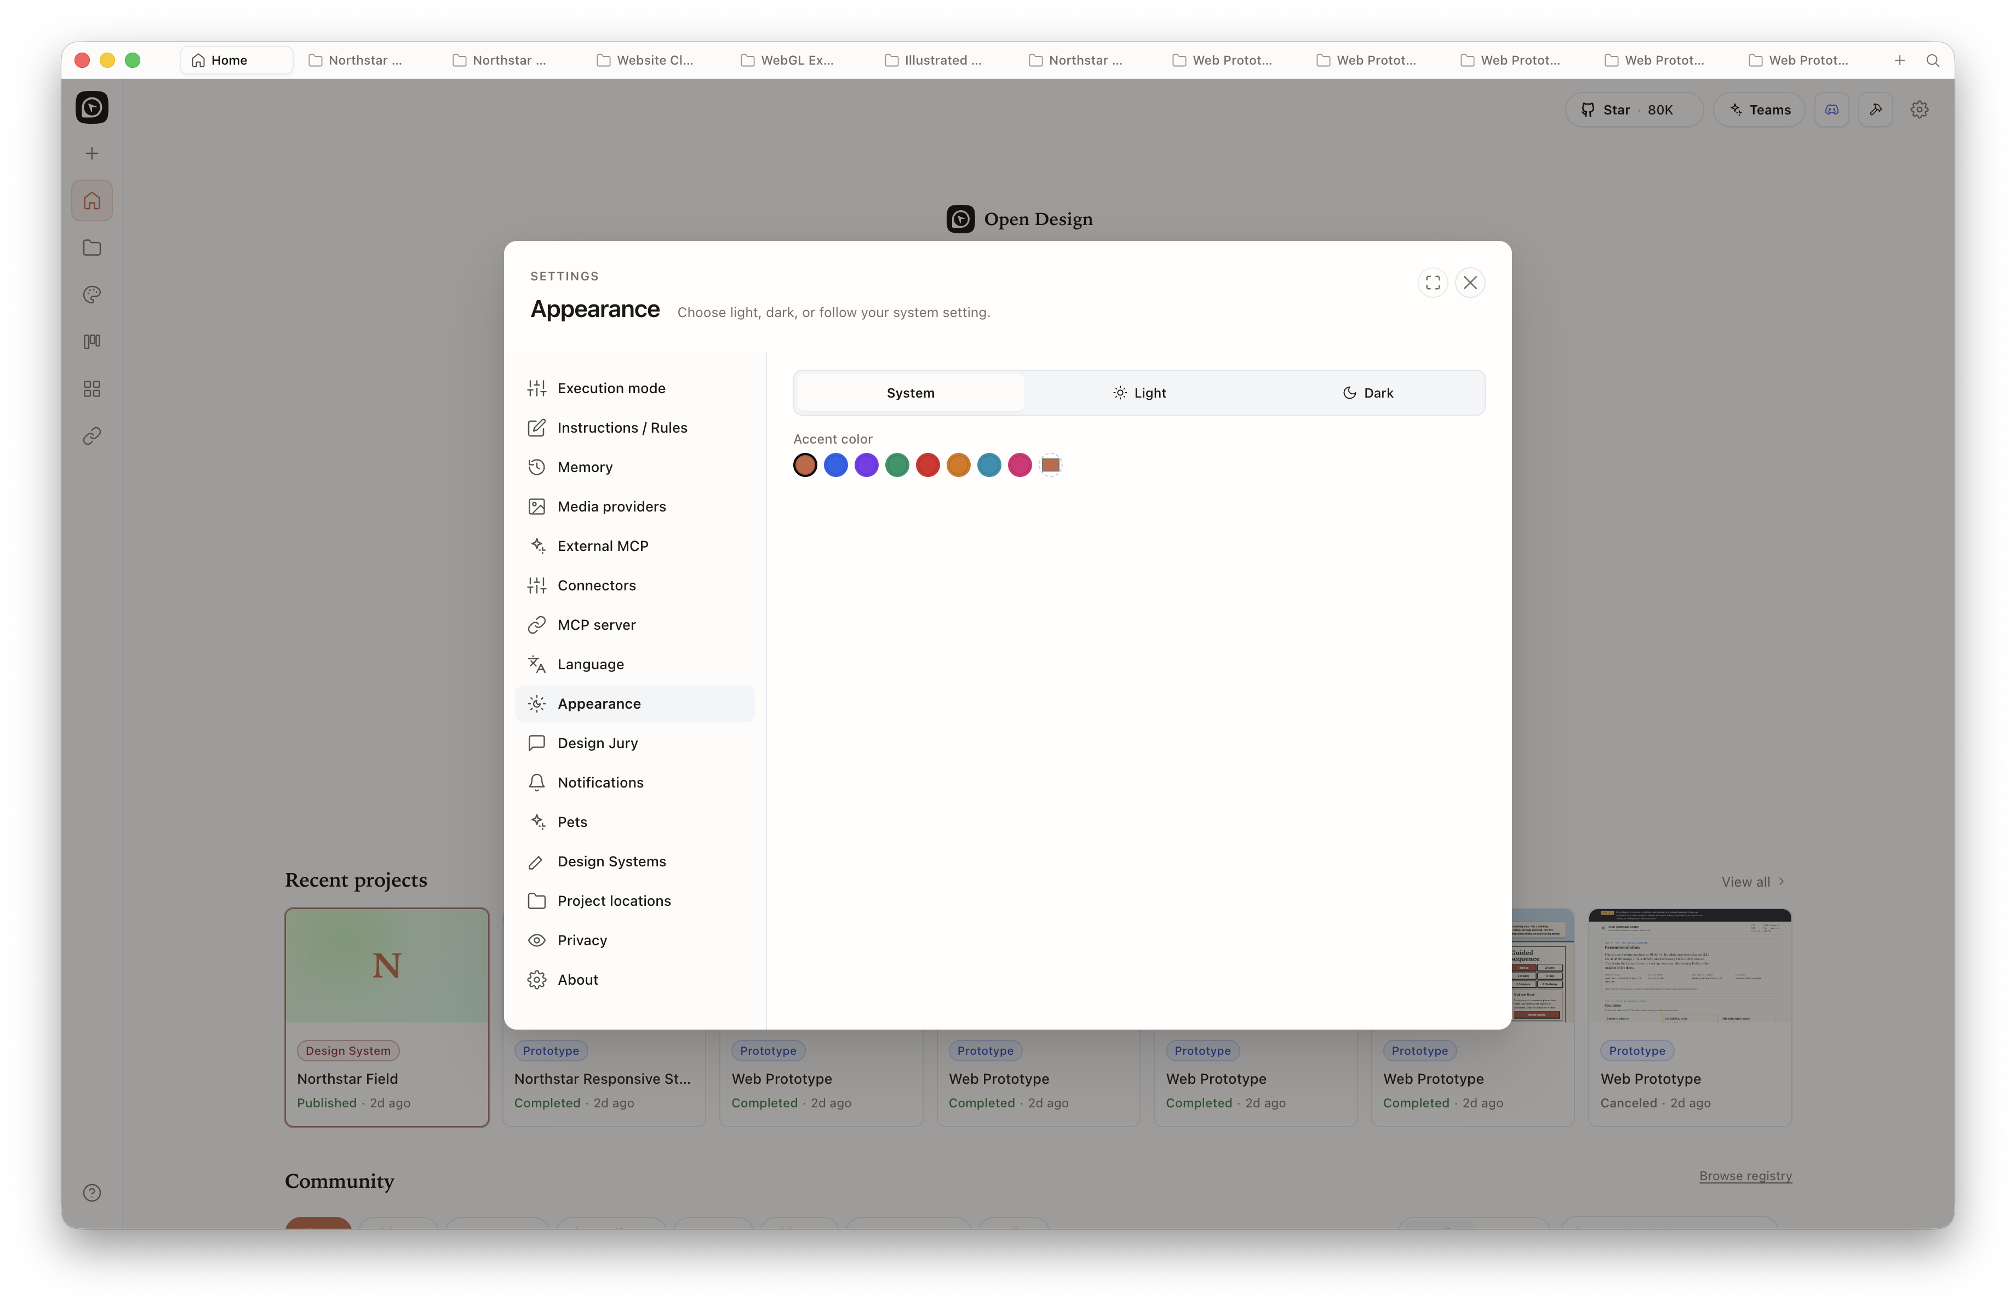Screen dimensions: 2016x1310
Task: Open External MCP settings
Action: click(x=634, y=546)
